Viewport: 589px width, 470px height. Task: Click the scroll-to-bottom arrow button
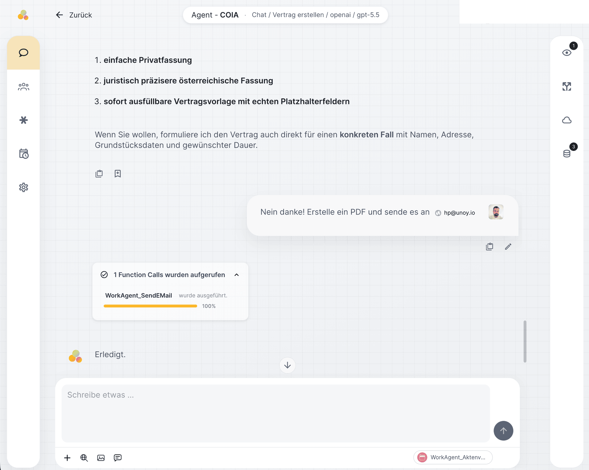pyautogui.click(x=287, y=365)
